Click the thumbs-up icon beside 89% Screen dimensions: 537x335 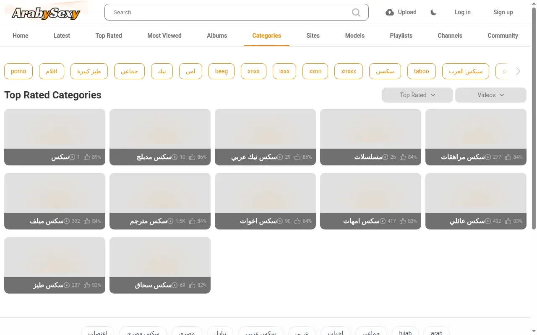(87, 157)
